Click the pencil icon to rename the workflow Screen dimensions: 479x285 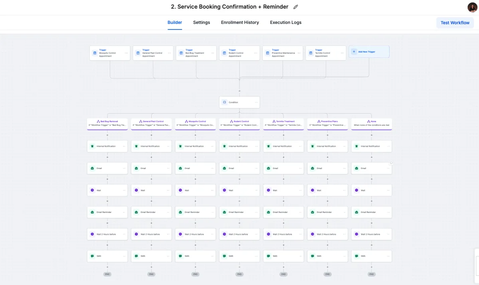coord(295,7)
